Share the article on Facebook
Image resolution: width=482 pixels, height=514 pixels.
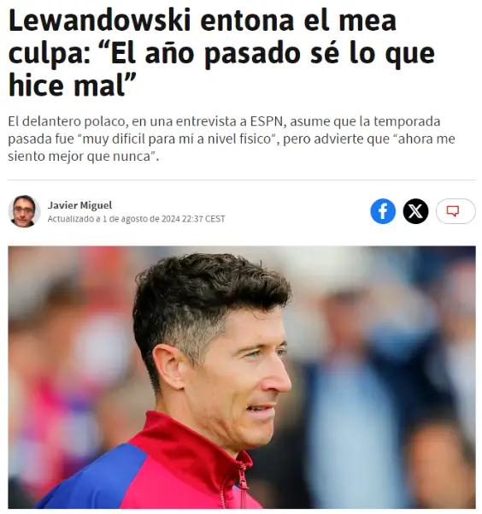coord(383,211)
